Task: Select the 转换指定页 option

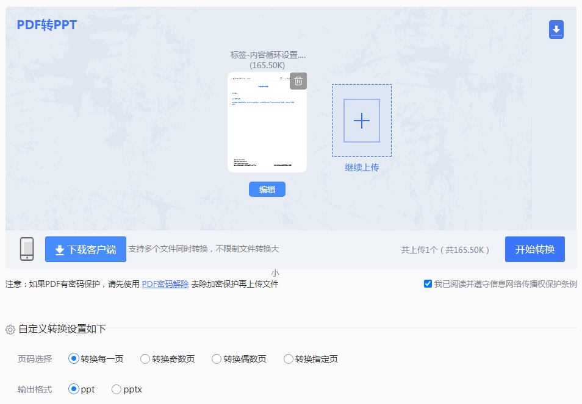Action: [x=288, y=359]
